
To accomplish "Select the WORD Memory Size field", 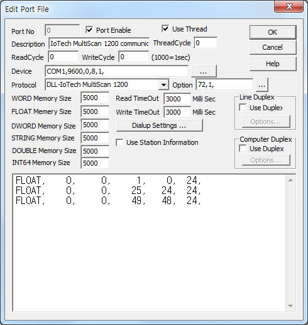I will pos(95,98).
